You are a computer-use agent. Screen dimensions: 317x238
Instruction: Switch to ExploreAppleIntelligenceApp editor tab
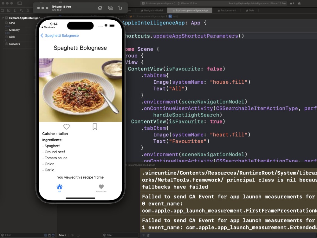190,10
